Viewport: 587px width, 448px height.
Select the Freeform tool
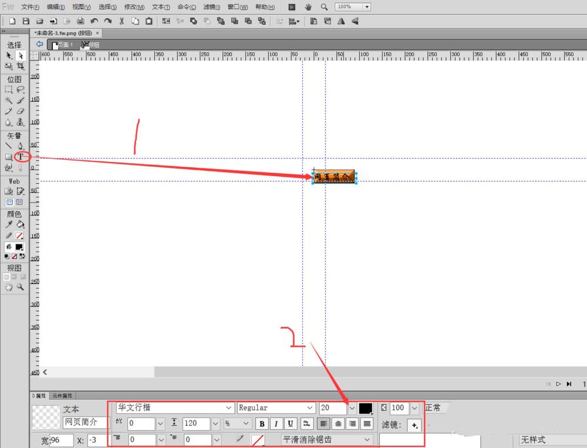pos(9,168)
